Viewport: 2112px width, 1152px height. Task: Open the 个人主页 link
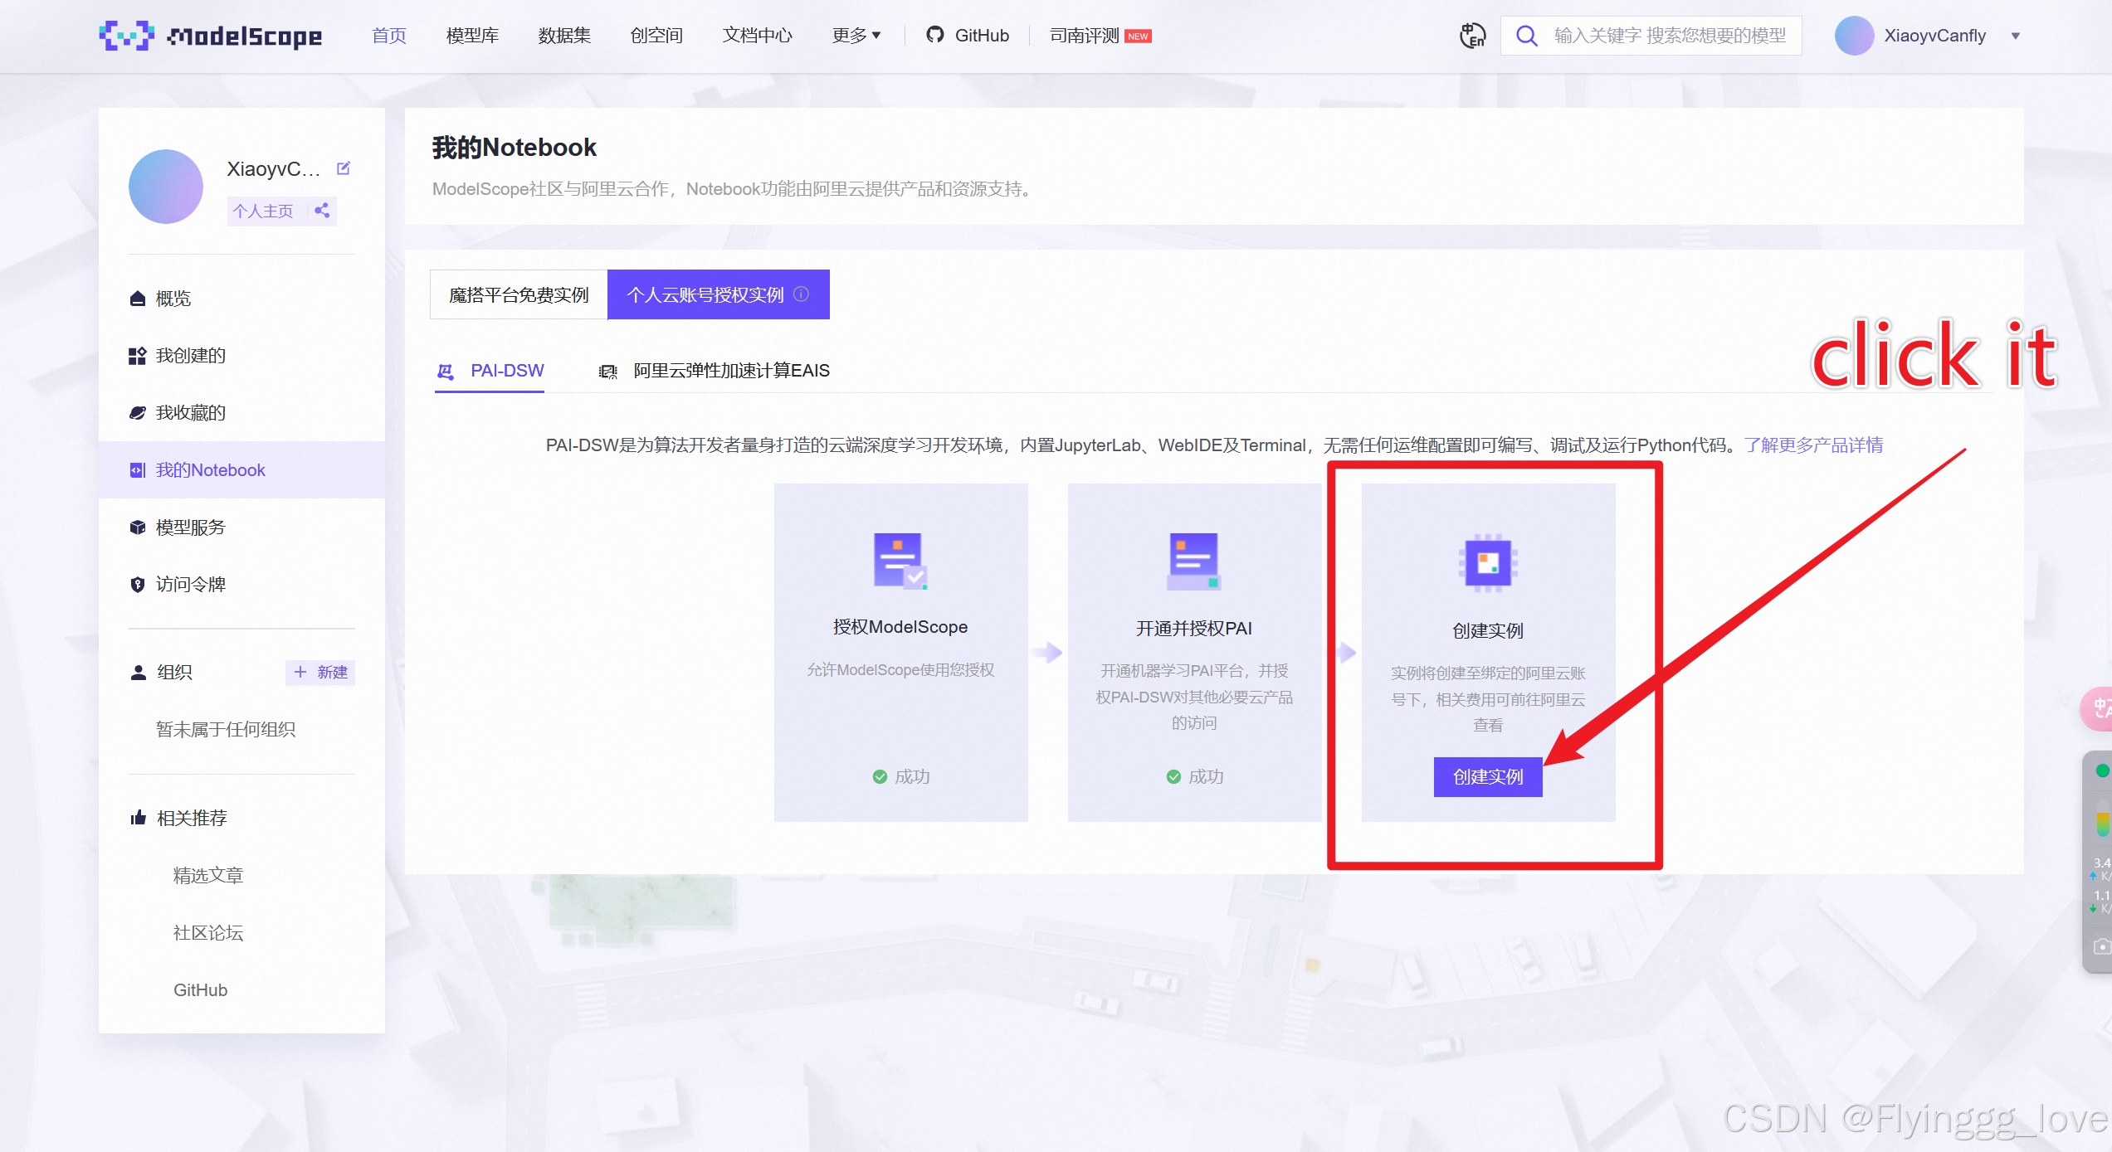pyautogui.click(x=262, y=211)
